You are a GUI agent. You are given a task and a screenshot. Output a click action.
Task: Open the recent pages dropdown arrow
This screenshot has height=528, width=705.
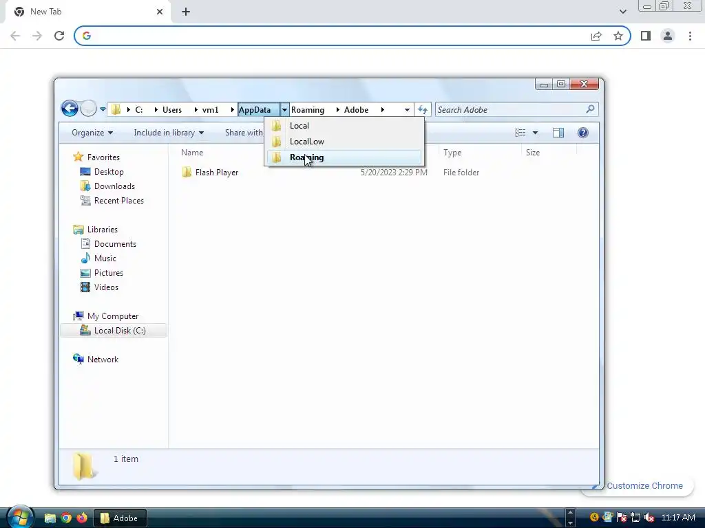pos(103,109)
